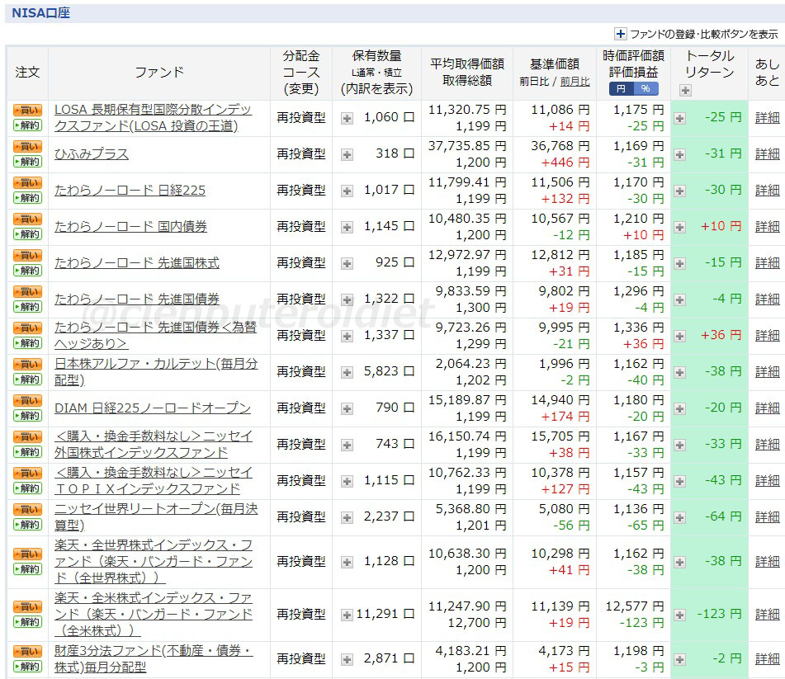The image size is (785, 679).
Task: Click 買い button for 財産3分法ファンド row
Action: tap(27, 651)
